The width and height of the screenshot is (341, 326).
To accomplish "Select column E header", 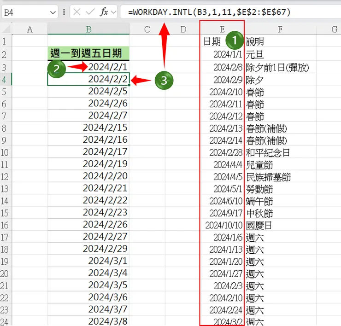I will [222, 29].
